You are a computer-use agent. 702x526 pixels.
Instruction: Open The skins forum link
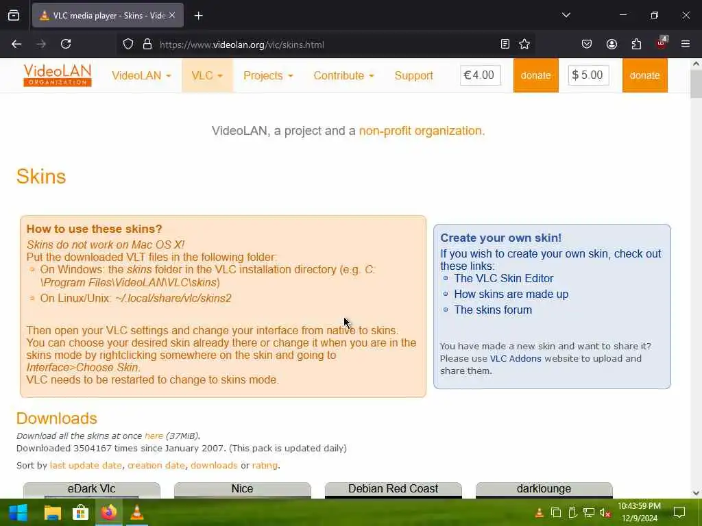493,310
